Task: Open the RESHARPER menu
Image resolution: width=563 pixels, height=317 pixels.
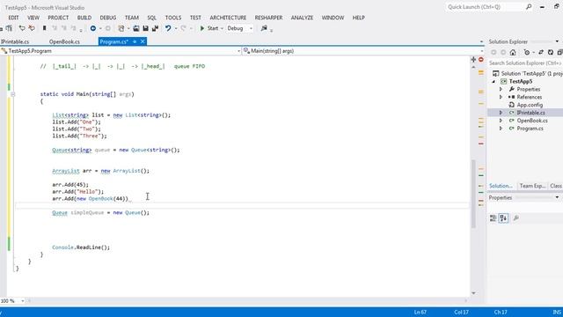Action: 268,18
